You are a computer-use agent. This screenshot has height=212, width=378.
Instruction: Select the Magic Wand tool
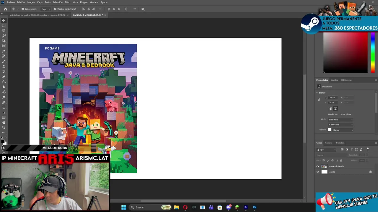(4, 36)
